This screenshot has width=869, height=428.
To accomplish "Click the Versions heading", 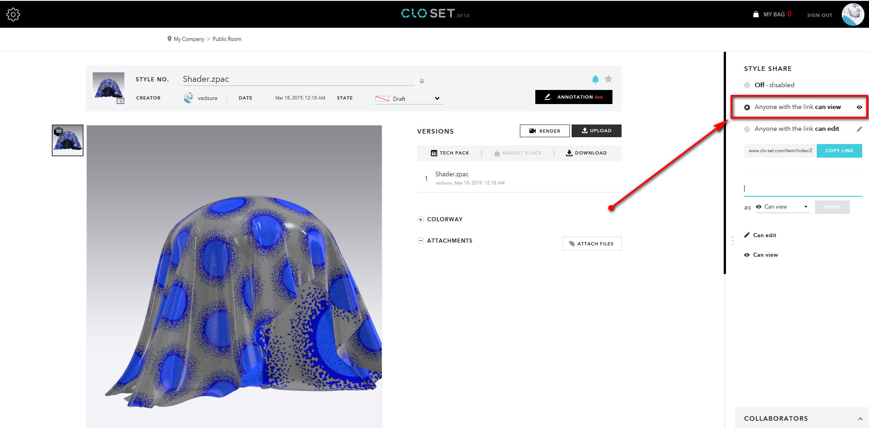I will 435,131.
